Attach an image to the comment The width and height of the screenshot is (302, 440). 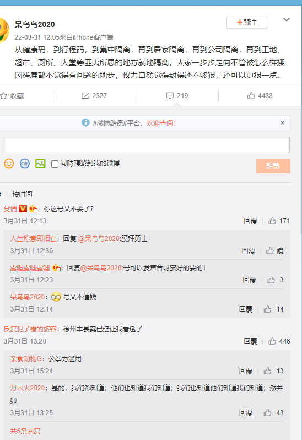point(40,163)
